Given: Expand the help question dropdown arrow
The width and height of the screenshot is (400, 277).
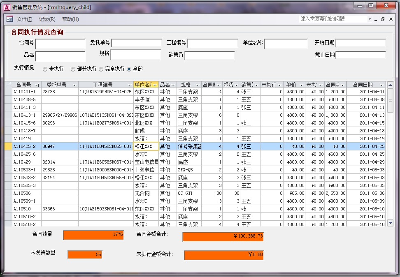Looking at the screenshot, I should (370, 19).
